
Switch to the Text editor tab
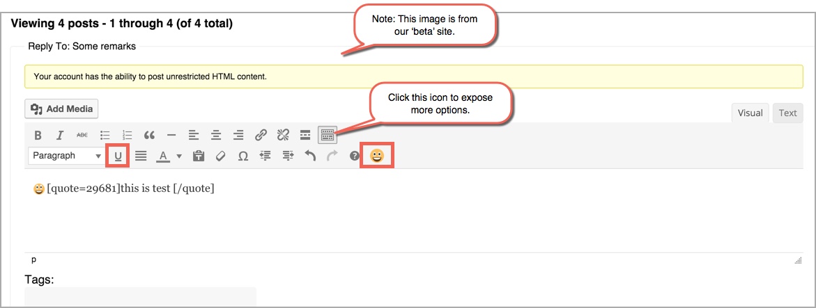[787, 113]
